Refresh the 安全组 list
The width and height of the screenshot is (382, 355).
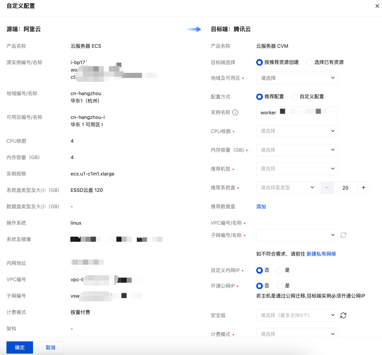pyautogui.click(x=343, y=315)
